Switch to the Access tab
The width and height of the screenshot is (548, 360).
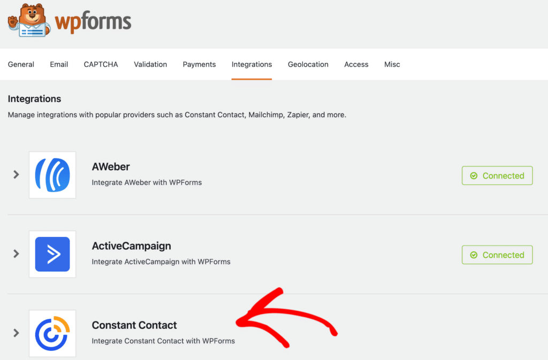point(356,64)
